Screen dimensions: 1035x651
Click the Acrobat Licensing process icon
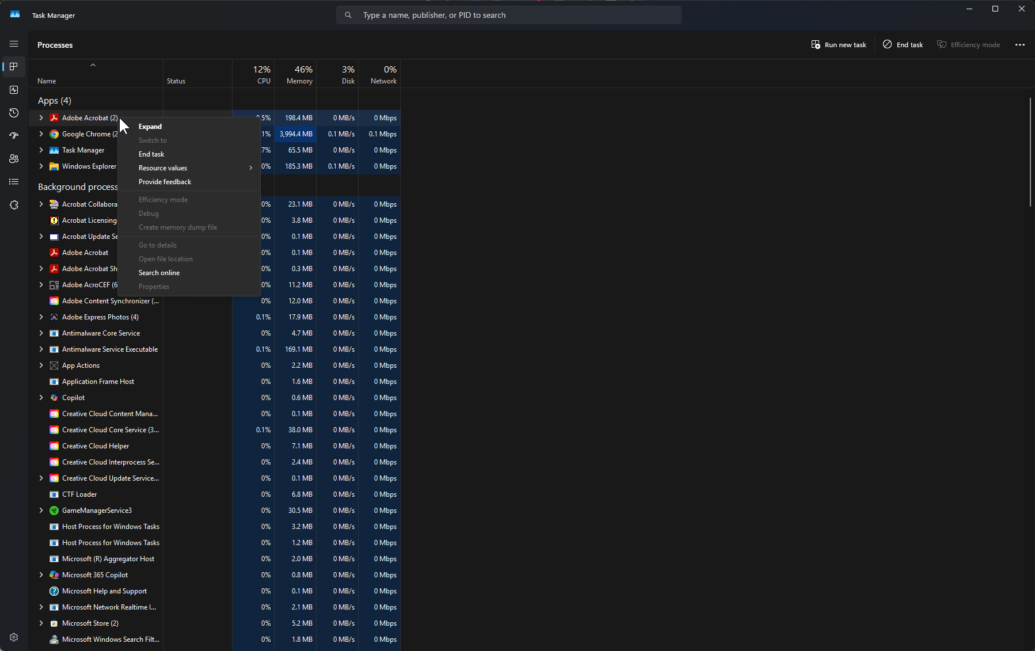click(54, 220)
